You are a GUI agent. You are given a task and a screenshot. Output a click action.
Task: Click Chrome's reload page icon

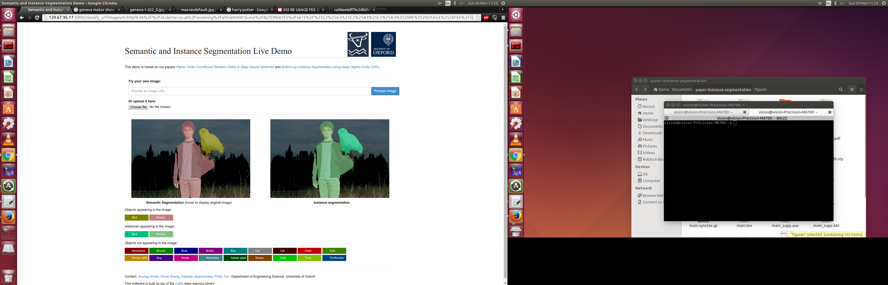tap(37, 18)
